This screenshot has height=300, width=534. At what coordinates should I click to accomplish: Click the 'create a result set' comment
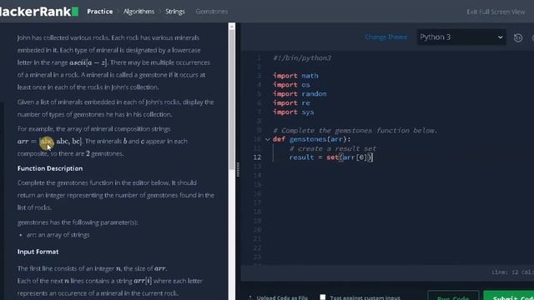(333, 148)
